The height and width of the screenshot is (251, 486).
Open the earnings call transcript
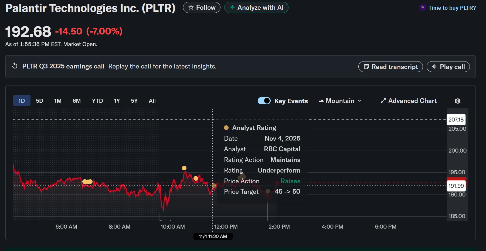pos(390,67)
